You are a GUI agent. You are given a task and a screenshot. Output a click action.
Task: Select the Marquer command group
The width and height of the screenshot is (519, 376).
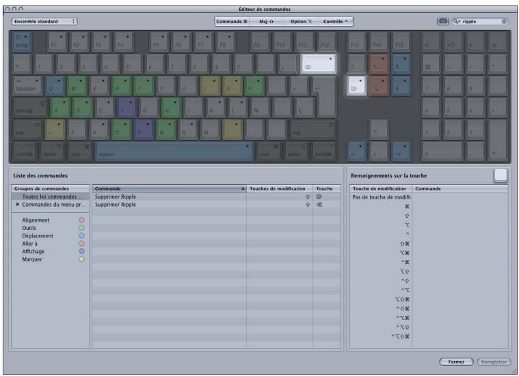(x=51, y=259)
